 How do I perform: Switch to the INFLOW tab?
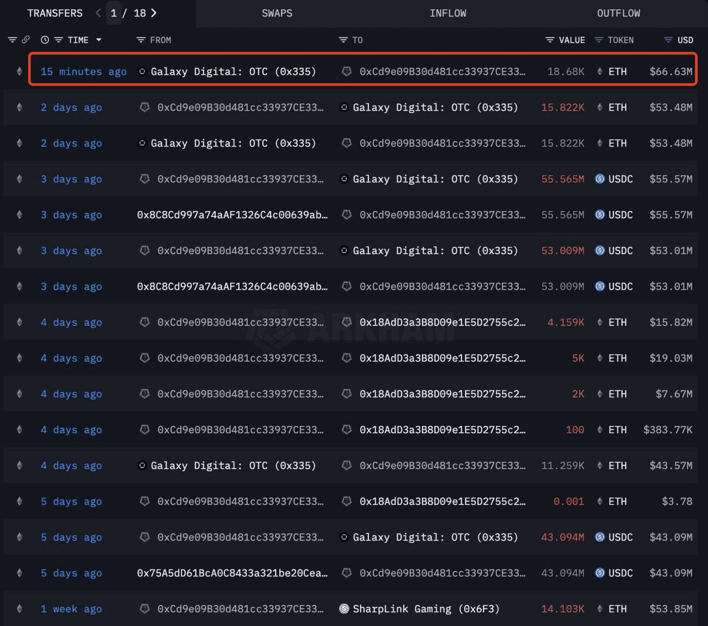(x=448, y=13)
